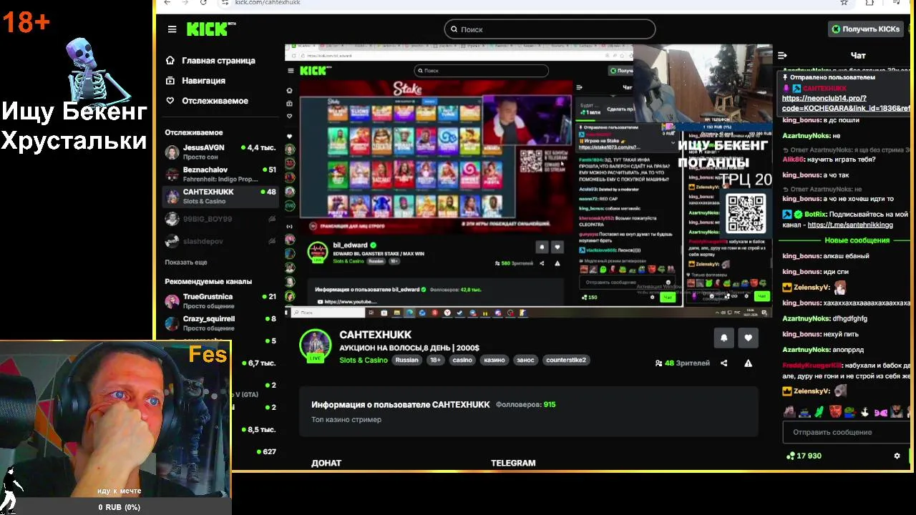Click the ДОНАТ panel heading
The image size is (916, 515).
click(x=326, y=463)
